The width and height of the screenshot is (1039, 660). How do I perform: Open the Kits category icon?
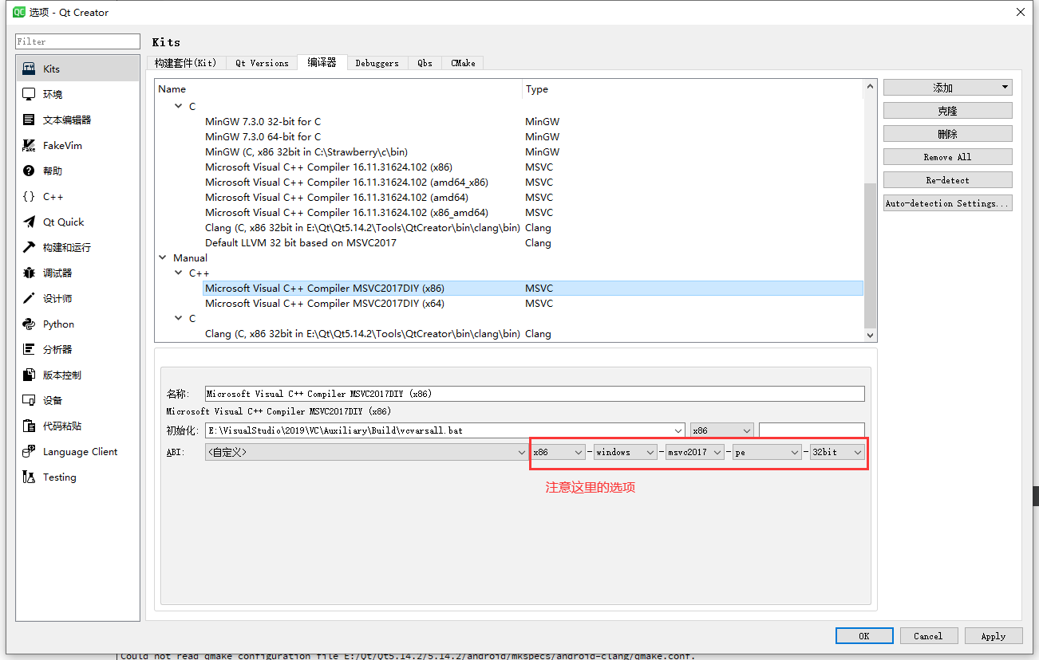click(29, 69)
